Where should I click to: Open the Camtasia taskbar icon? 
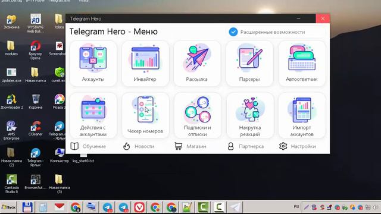[x=203, y=207]
